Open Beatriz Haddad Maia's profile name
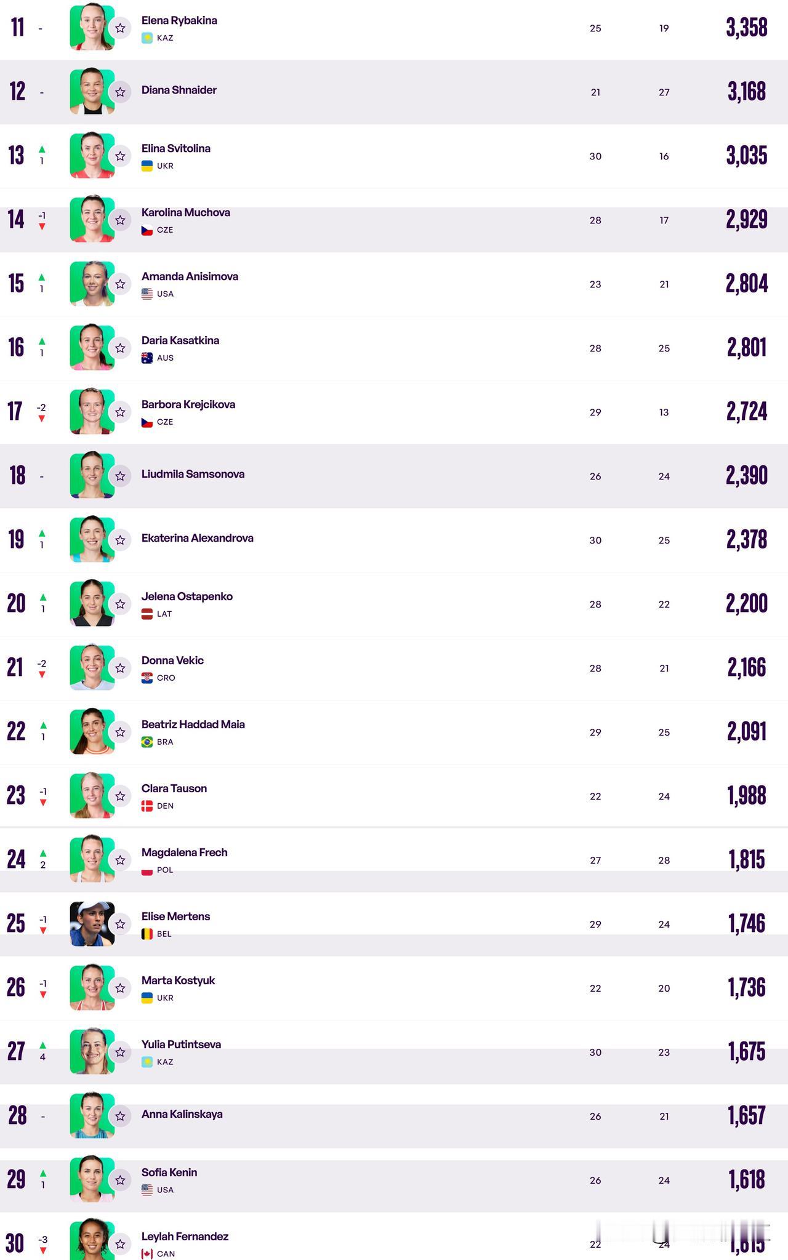This screenshot has height=1260, width=788. pos(193,724)
